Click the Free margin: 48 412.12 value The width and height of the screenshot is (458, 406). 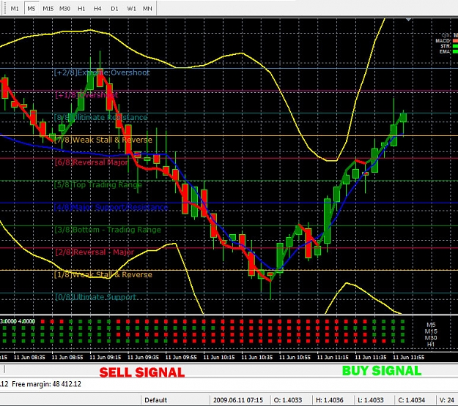tap(46, 384)
